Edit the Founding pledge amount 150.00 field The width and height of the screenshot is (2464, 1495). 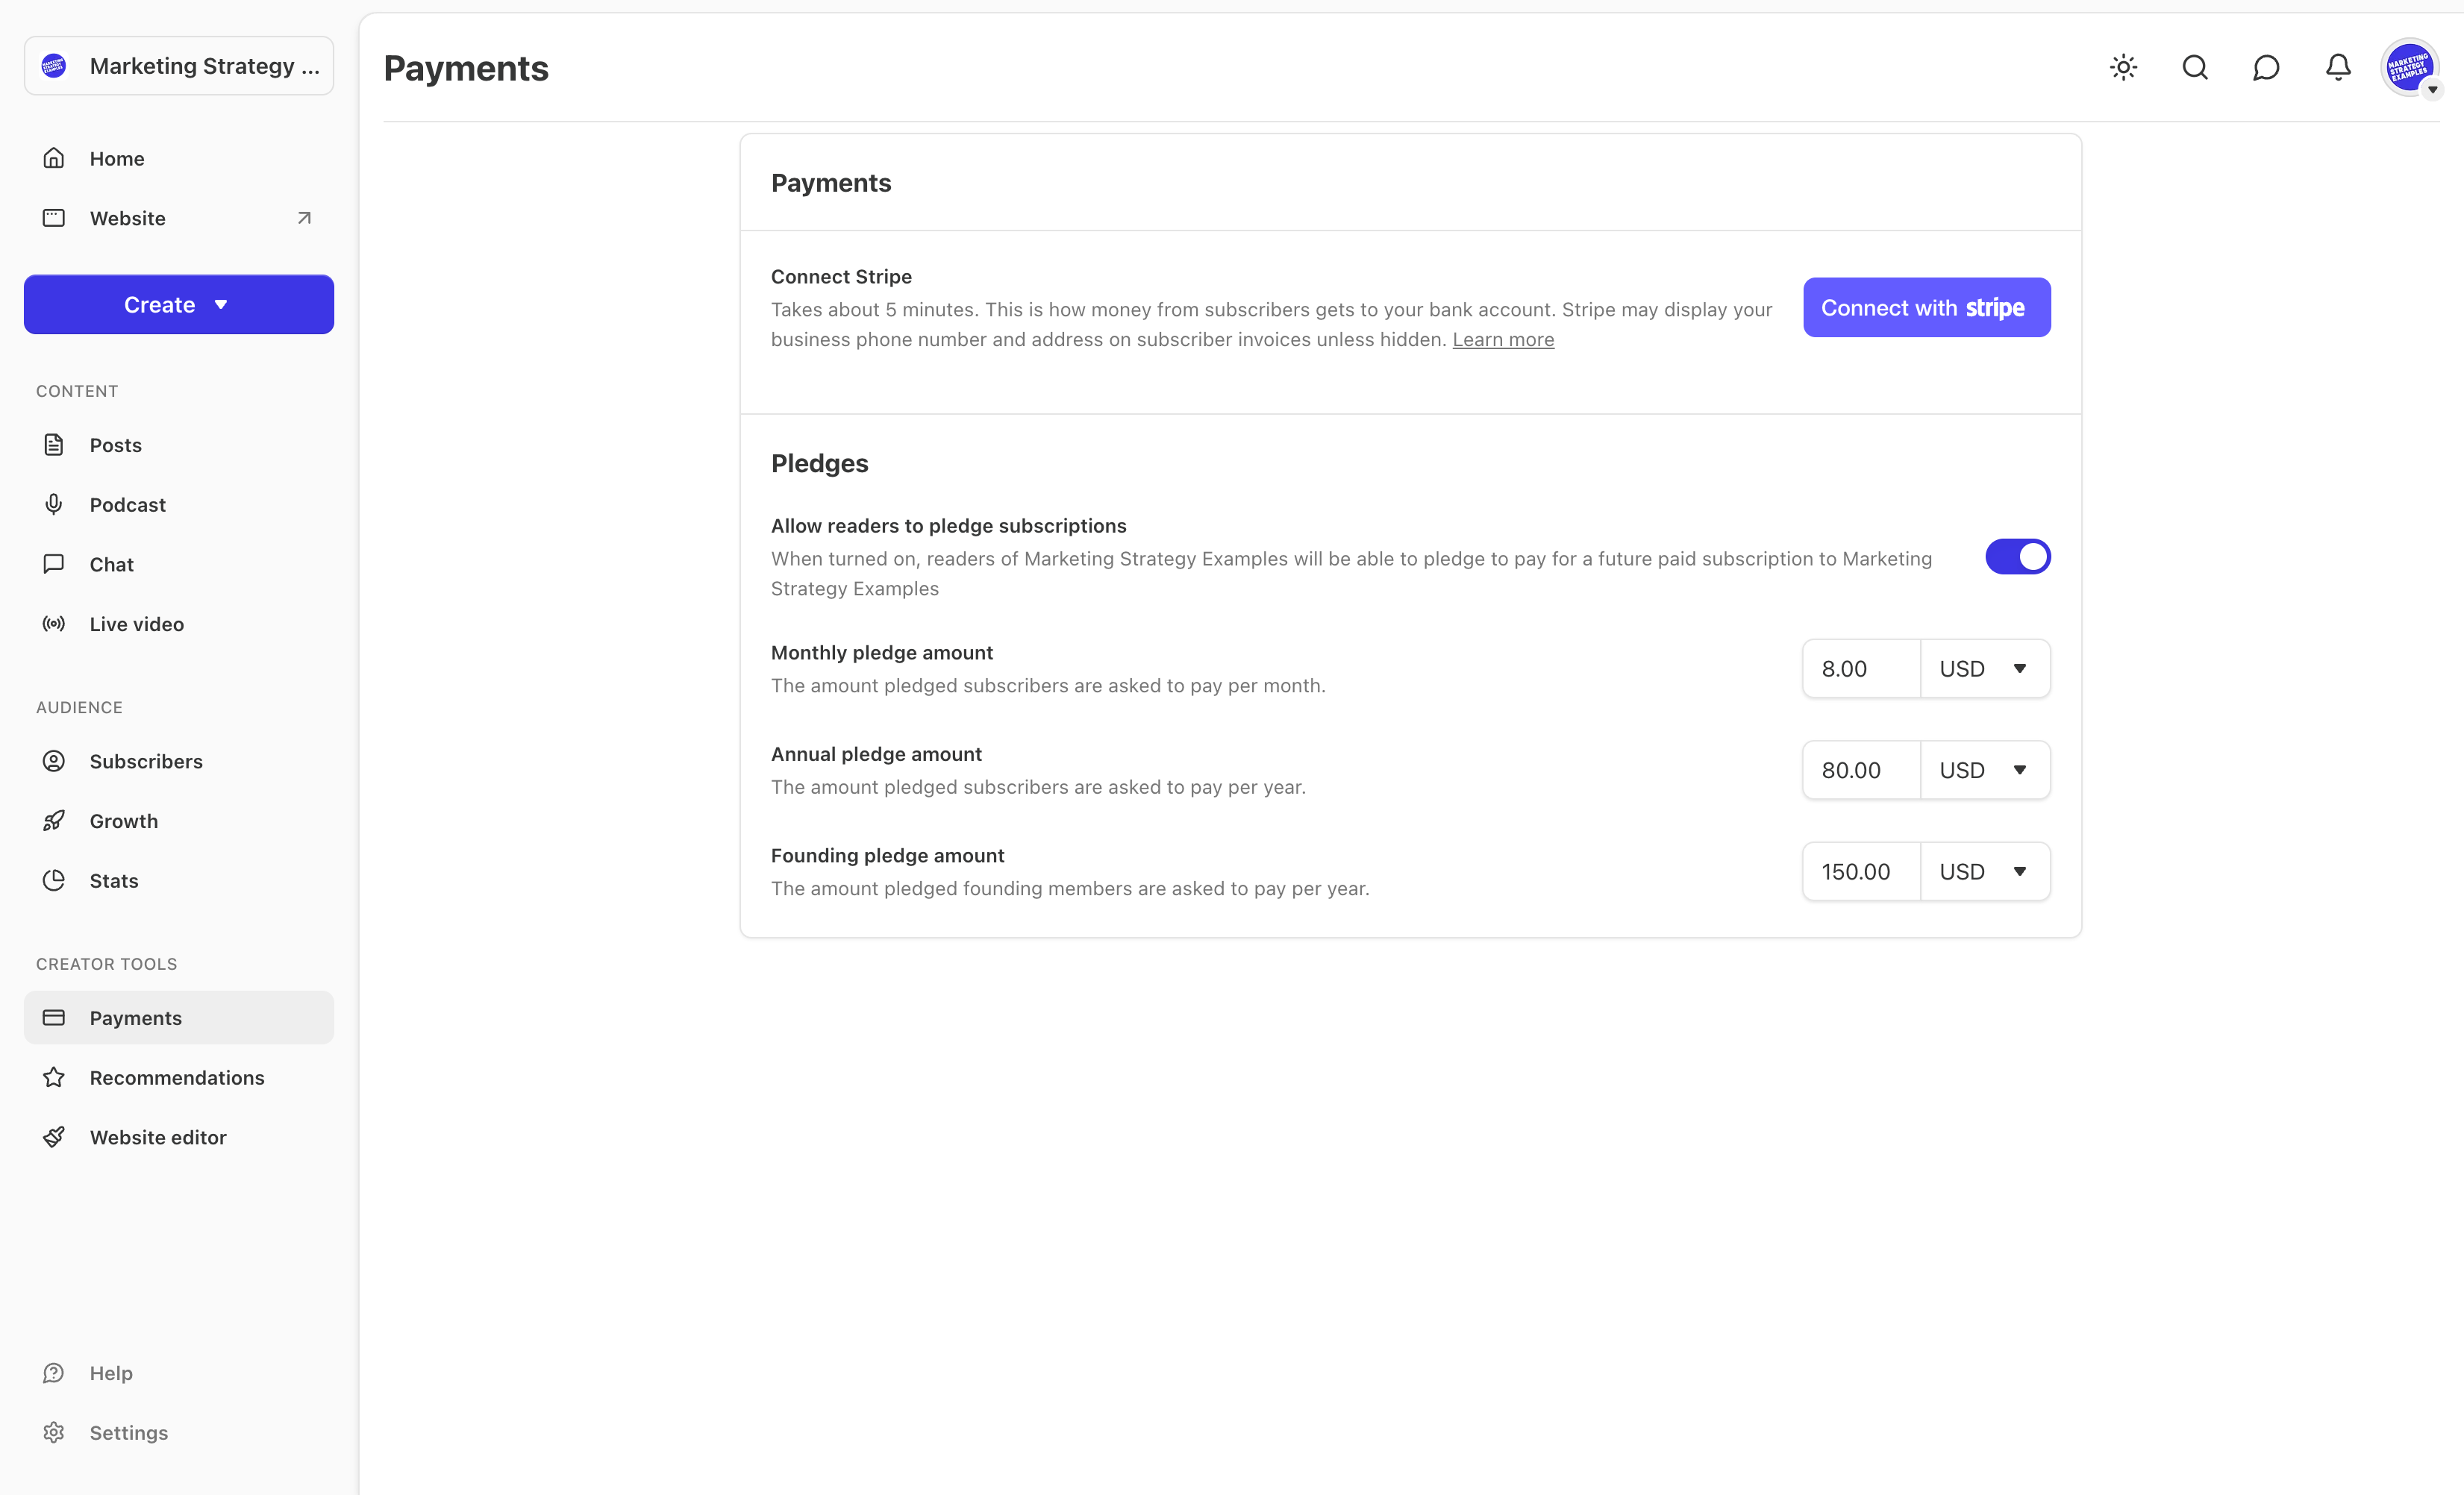(x=1861, y=872)
